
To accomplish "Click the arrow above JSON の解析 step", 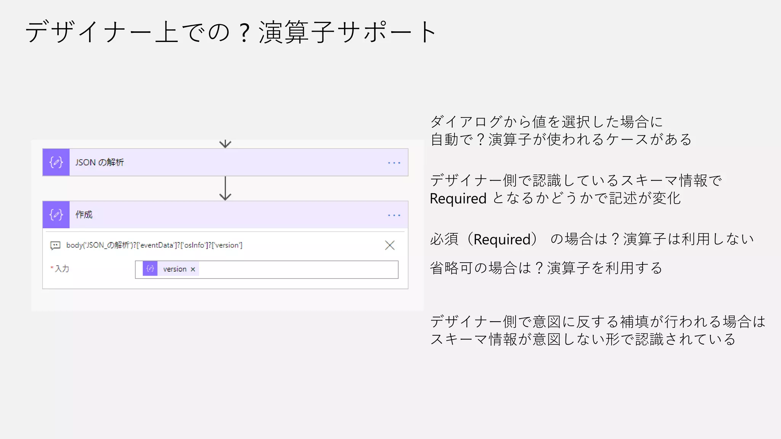I will point(225,144).
